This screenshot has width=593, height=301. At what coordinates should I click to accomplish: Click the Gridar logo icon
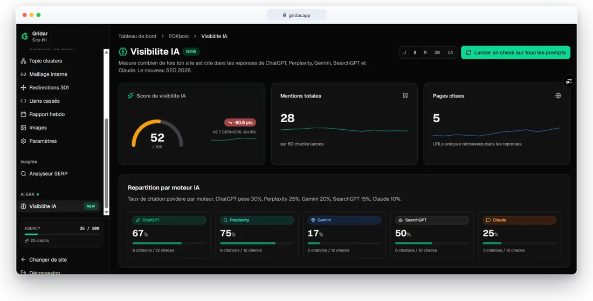tap(25, 36)
